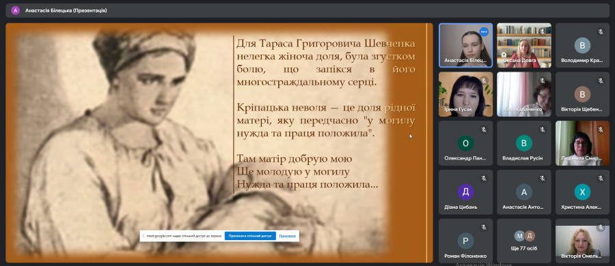This screenshot has height=266, width=615.
Task: Click the shared presentation slide
Action: [219, 143]
